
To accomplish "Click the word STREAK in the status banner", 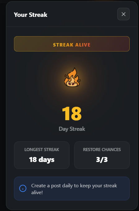I will (63, 45).
